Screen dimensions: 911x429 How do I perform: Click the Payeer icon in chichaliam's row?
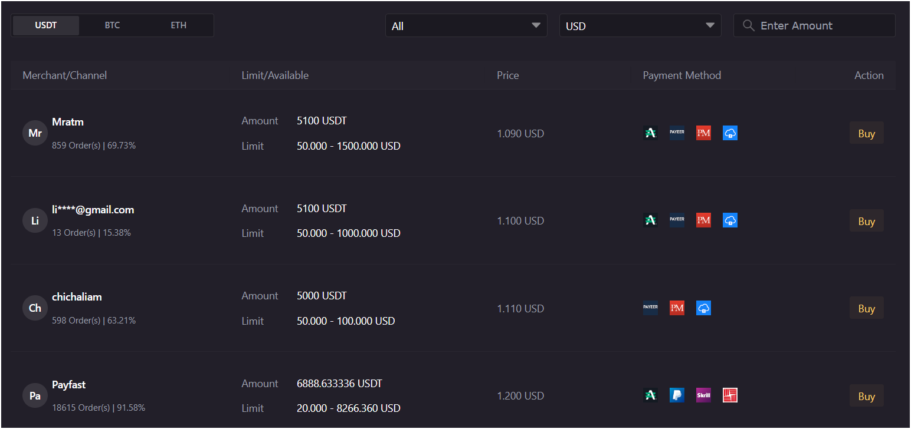650,308
